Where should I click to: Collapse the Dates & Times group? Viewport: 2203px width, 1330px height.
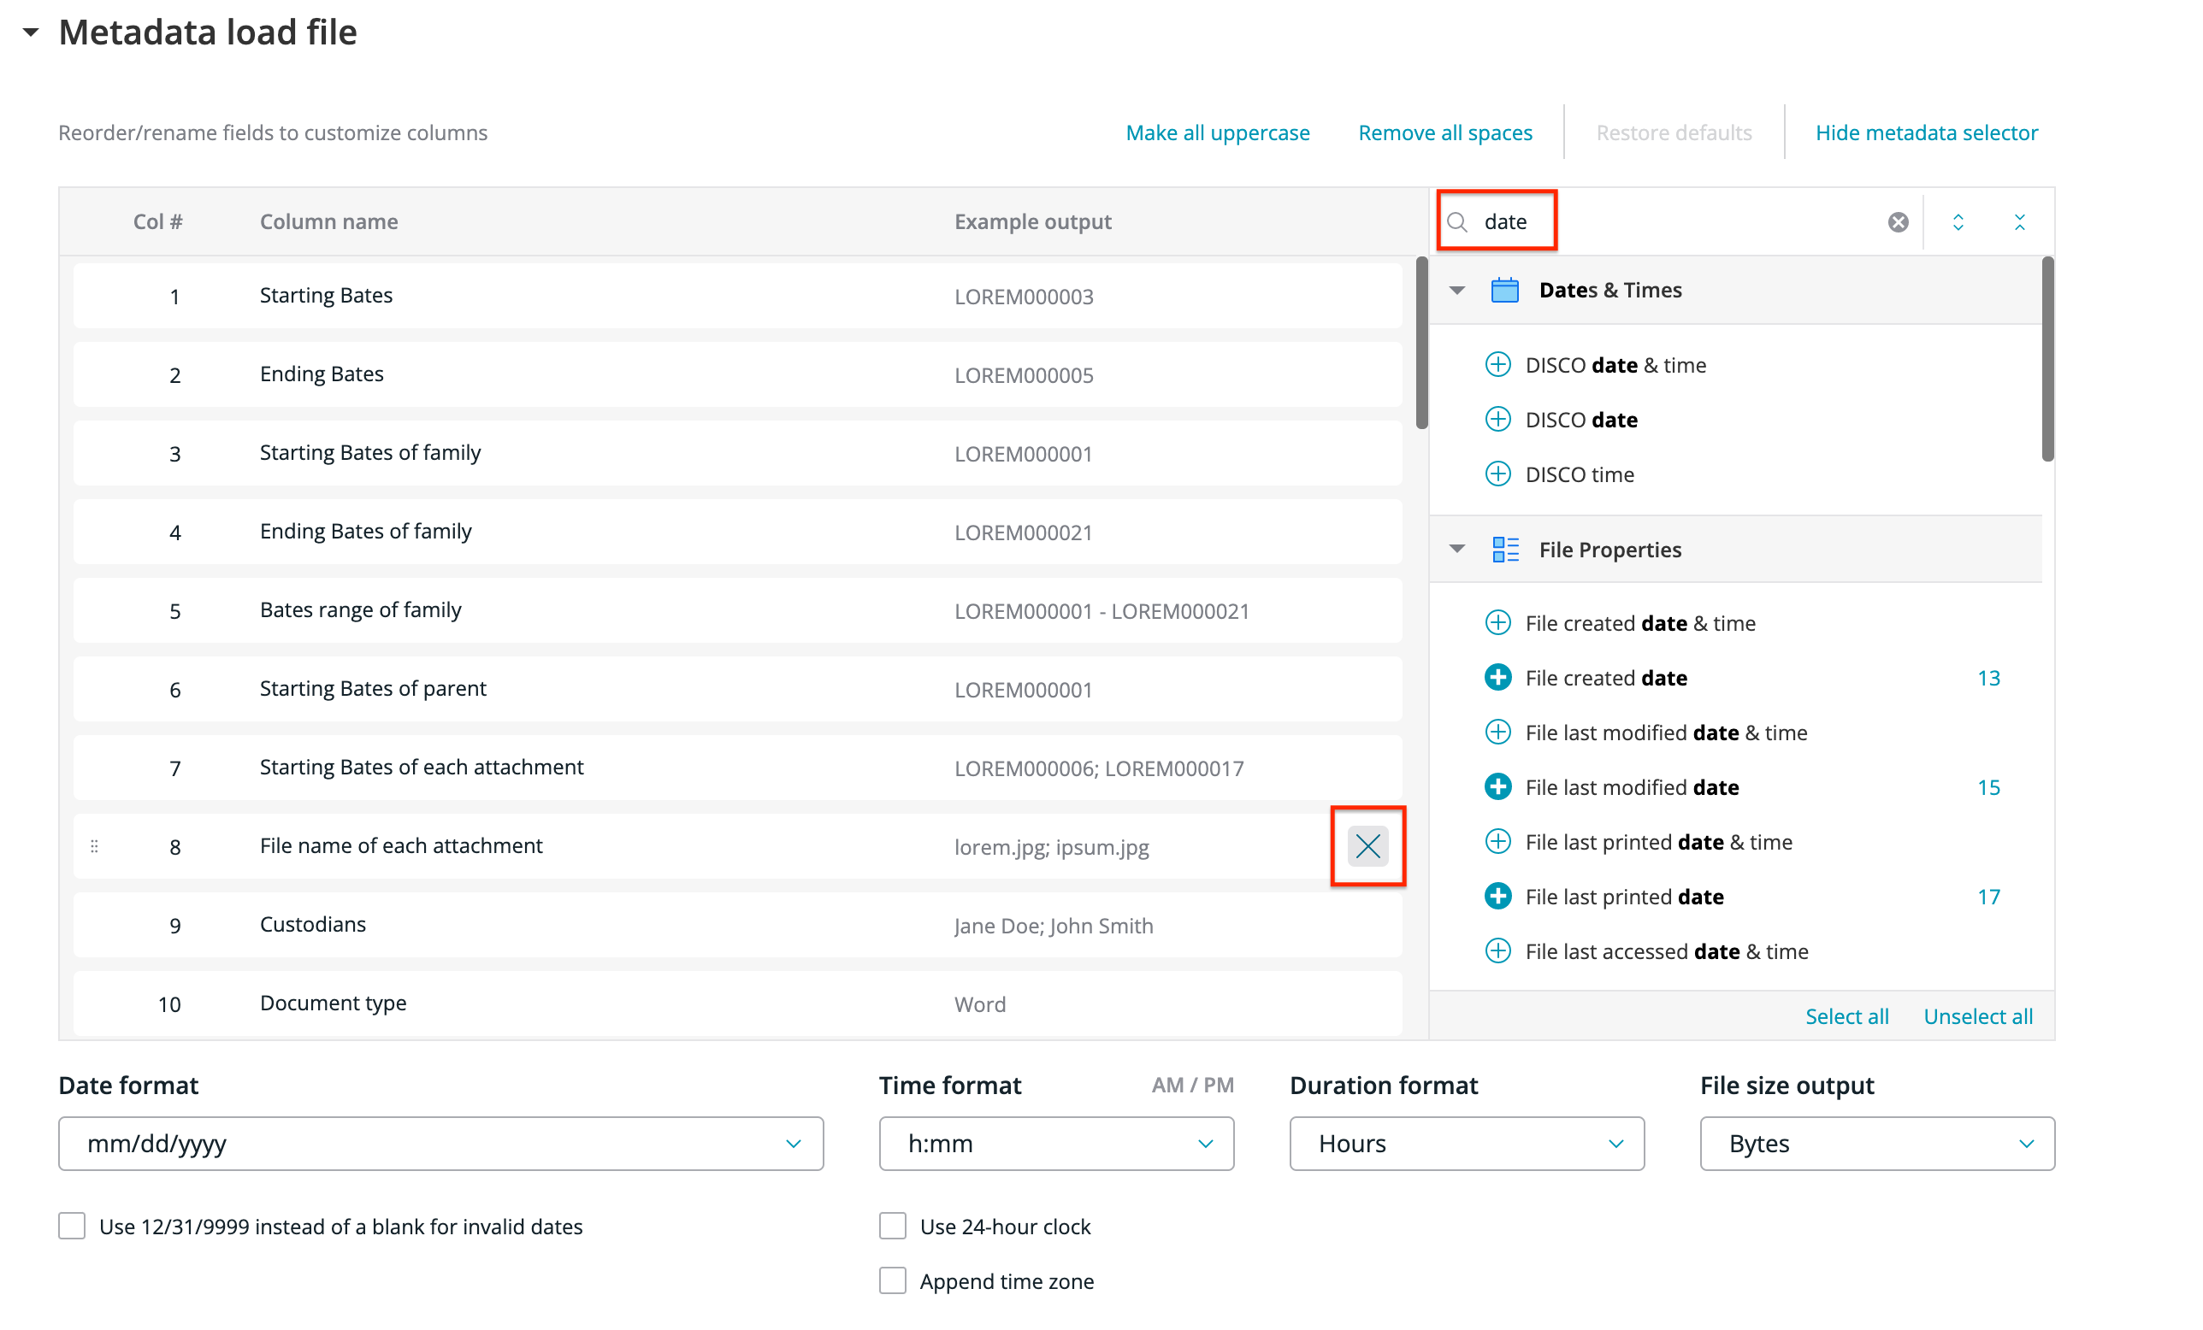(x=1456, y=291)
